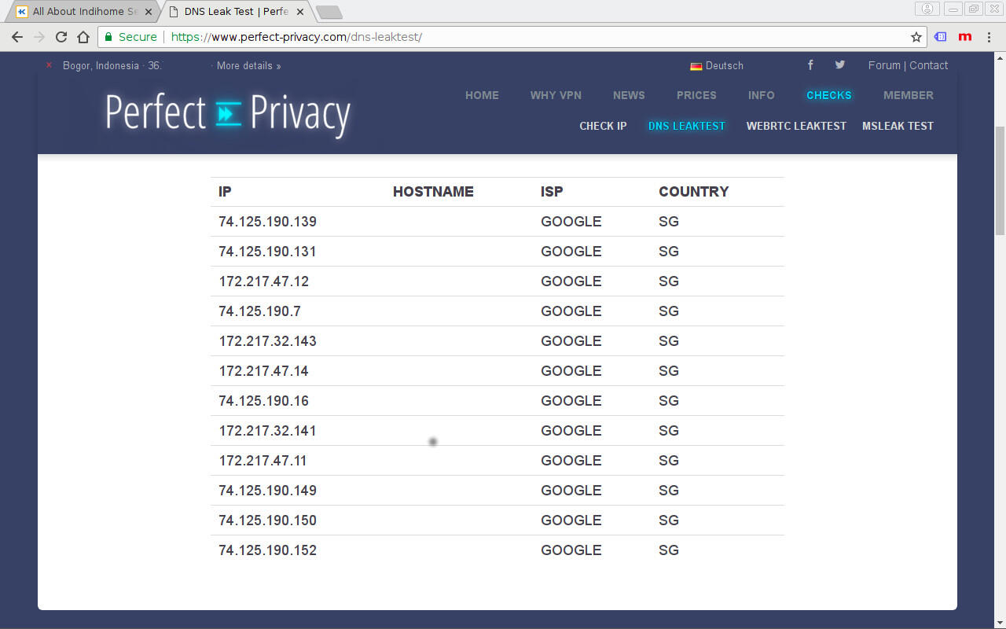Close the 'All About Indihome' tab
Screen dimensions: 1006x629
pos(149,12)
